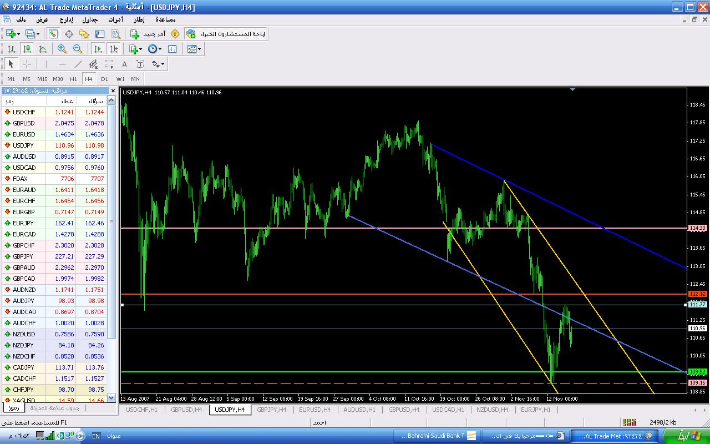Image resolution: width=710 pixels, height=444 pixels.
Task: Select the Fibonacci retracement tool
Action: coord(109,64)
